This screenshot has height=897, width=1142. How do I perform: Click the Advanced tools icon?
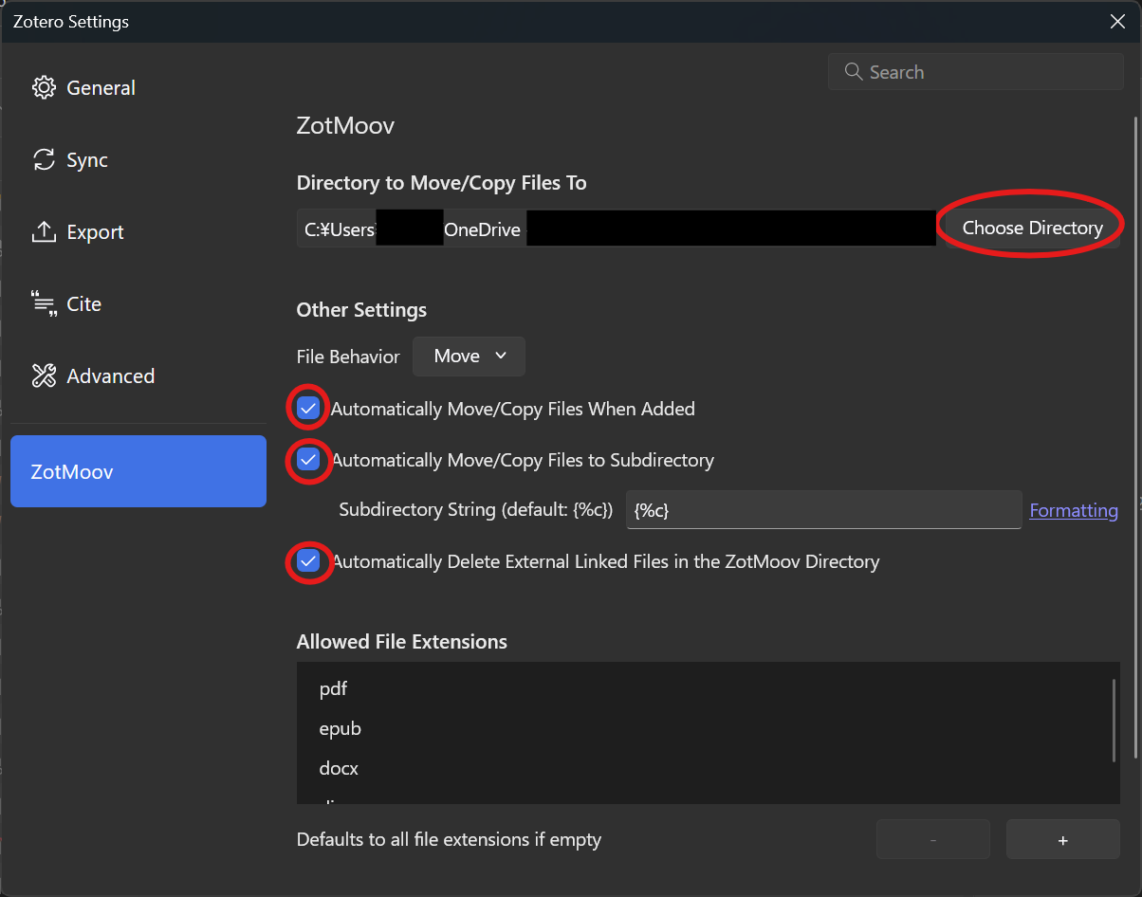click(x=44, y=376)
